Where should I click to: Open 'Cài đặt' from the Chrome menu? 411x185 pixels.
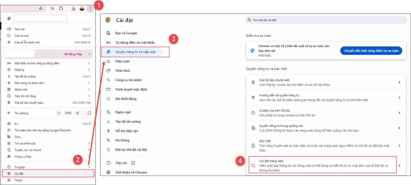48,173
